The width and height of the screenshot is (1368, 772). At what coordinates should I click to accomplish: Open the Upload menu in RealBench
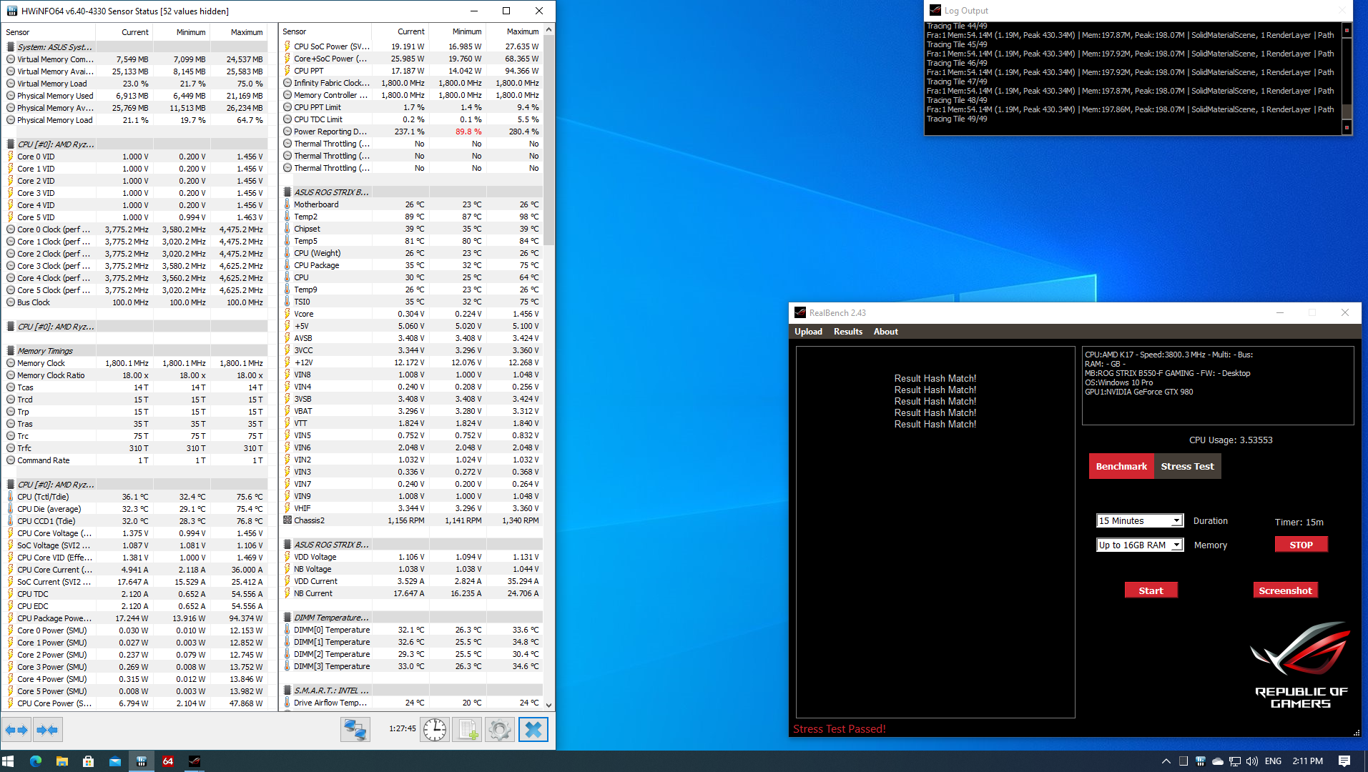808,332
